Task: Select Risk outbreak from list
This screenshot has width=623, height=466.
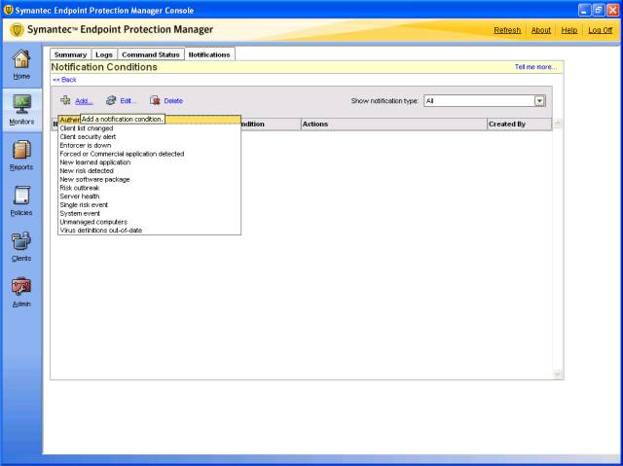Action: (149, 188)
